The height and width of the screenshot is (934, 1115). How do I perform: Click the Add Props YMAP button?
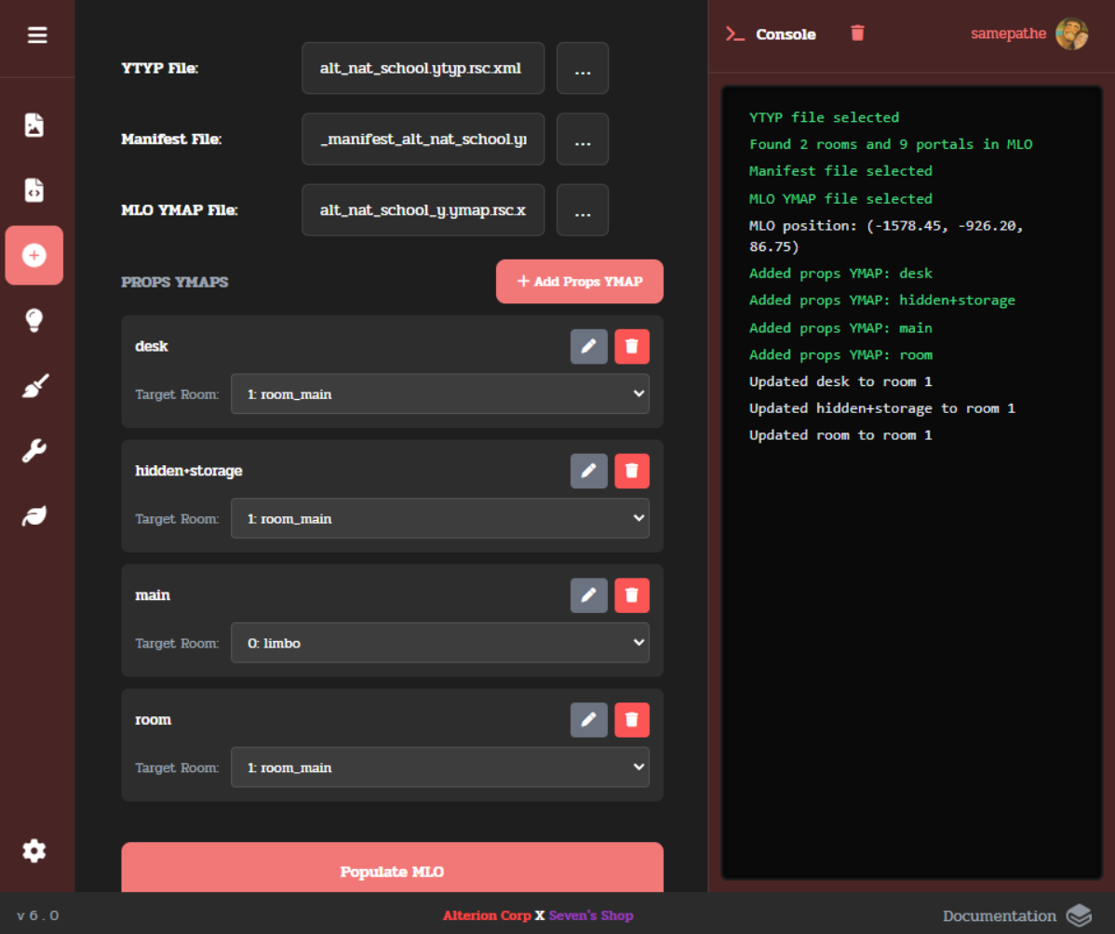coord(579,281)
